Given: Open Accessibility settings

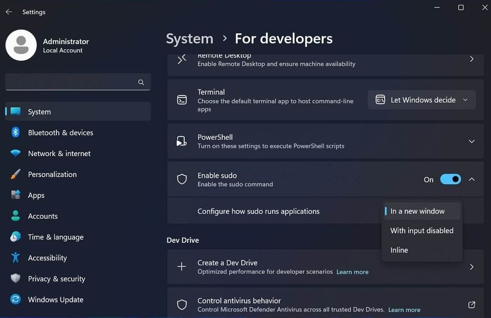Looking at the screenshot, I should (78, 257).
